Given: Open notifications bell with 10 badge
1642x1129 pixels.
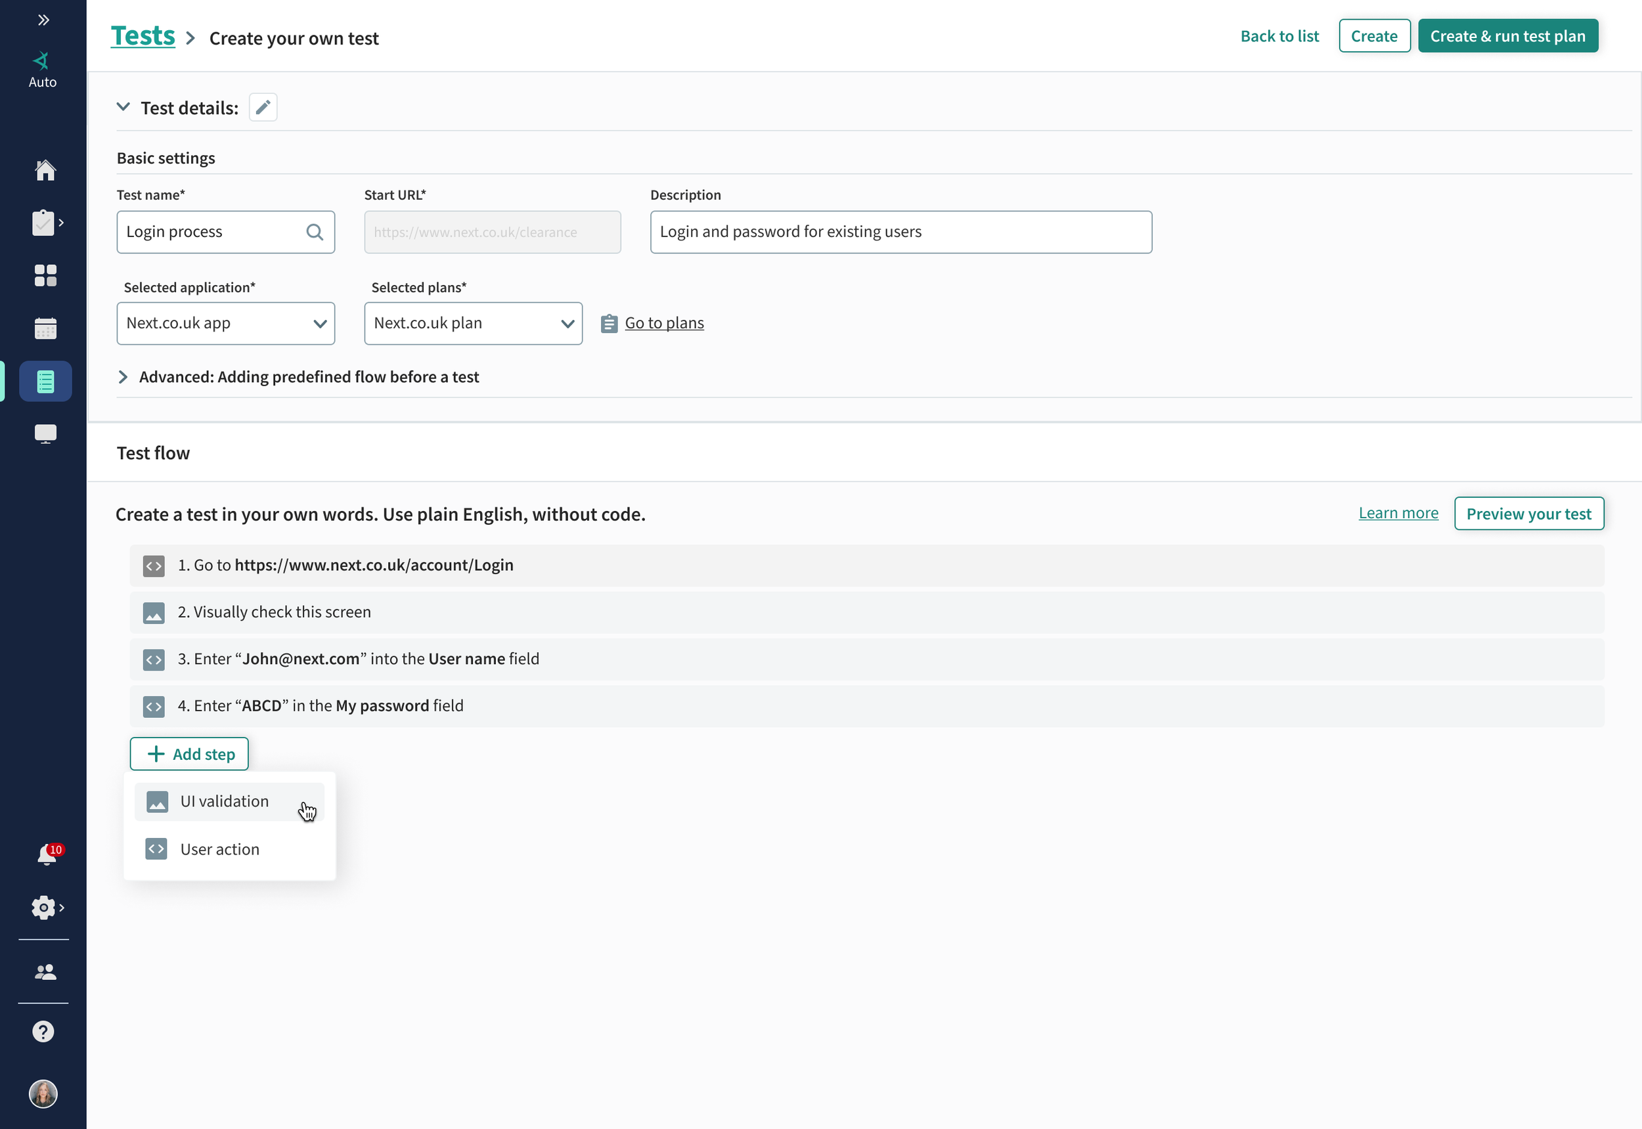Looking at the screenshot, I should (47, 854).
